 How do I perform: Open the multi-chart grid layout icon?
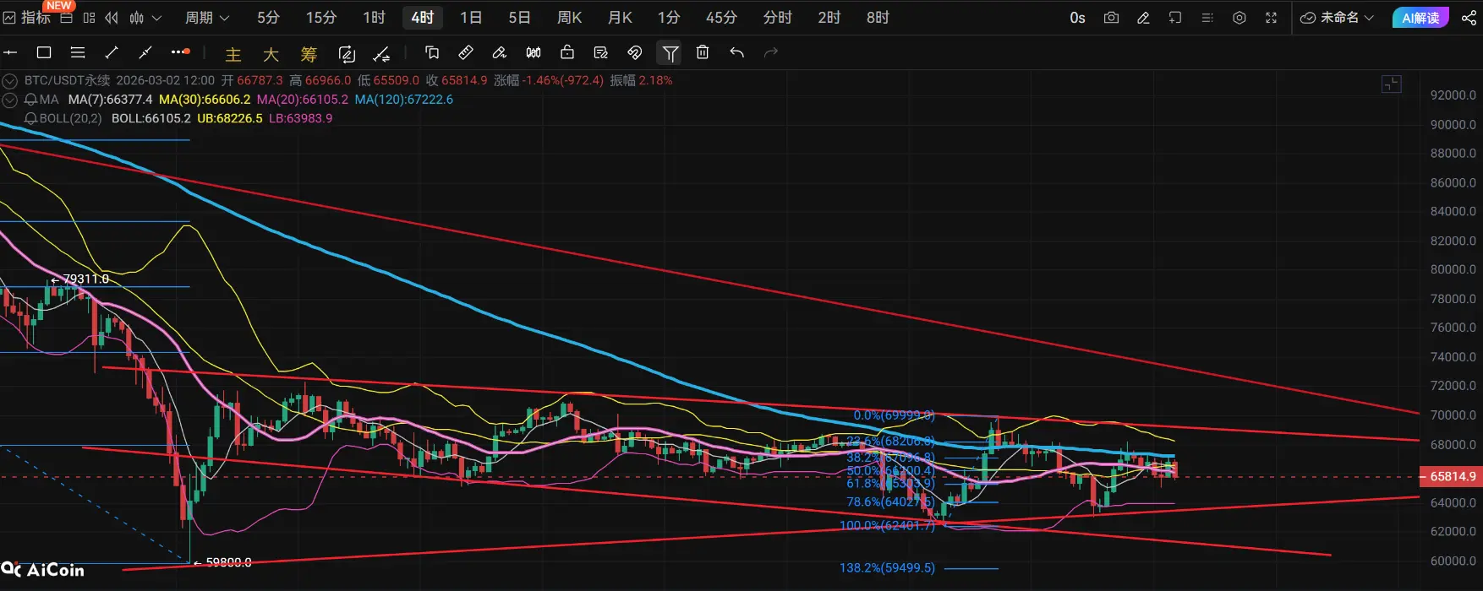coord(89,18)
